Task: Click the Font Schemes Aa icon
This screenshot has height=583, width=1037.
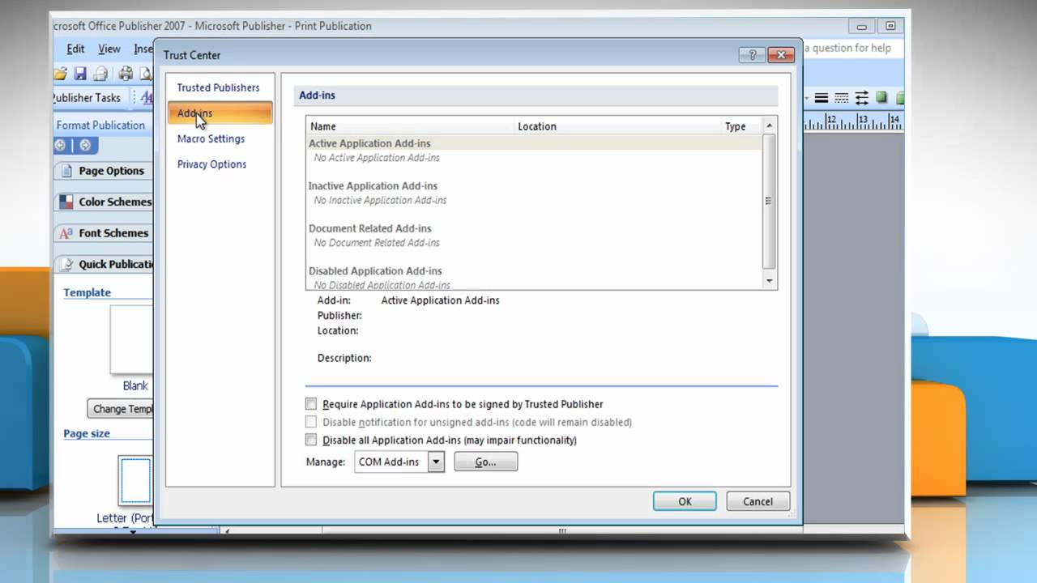Action: 66,233
